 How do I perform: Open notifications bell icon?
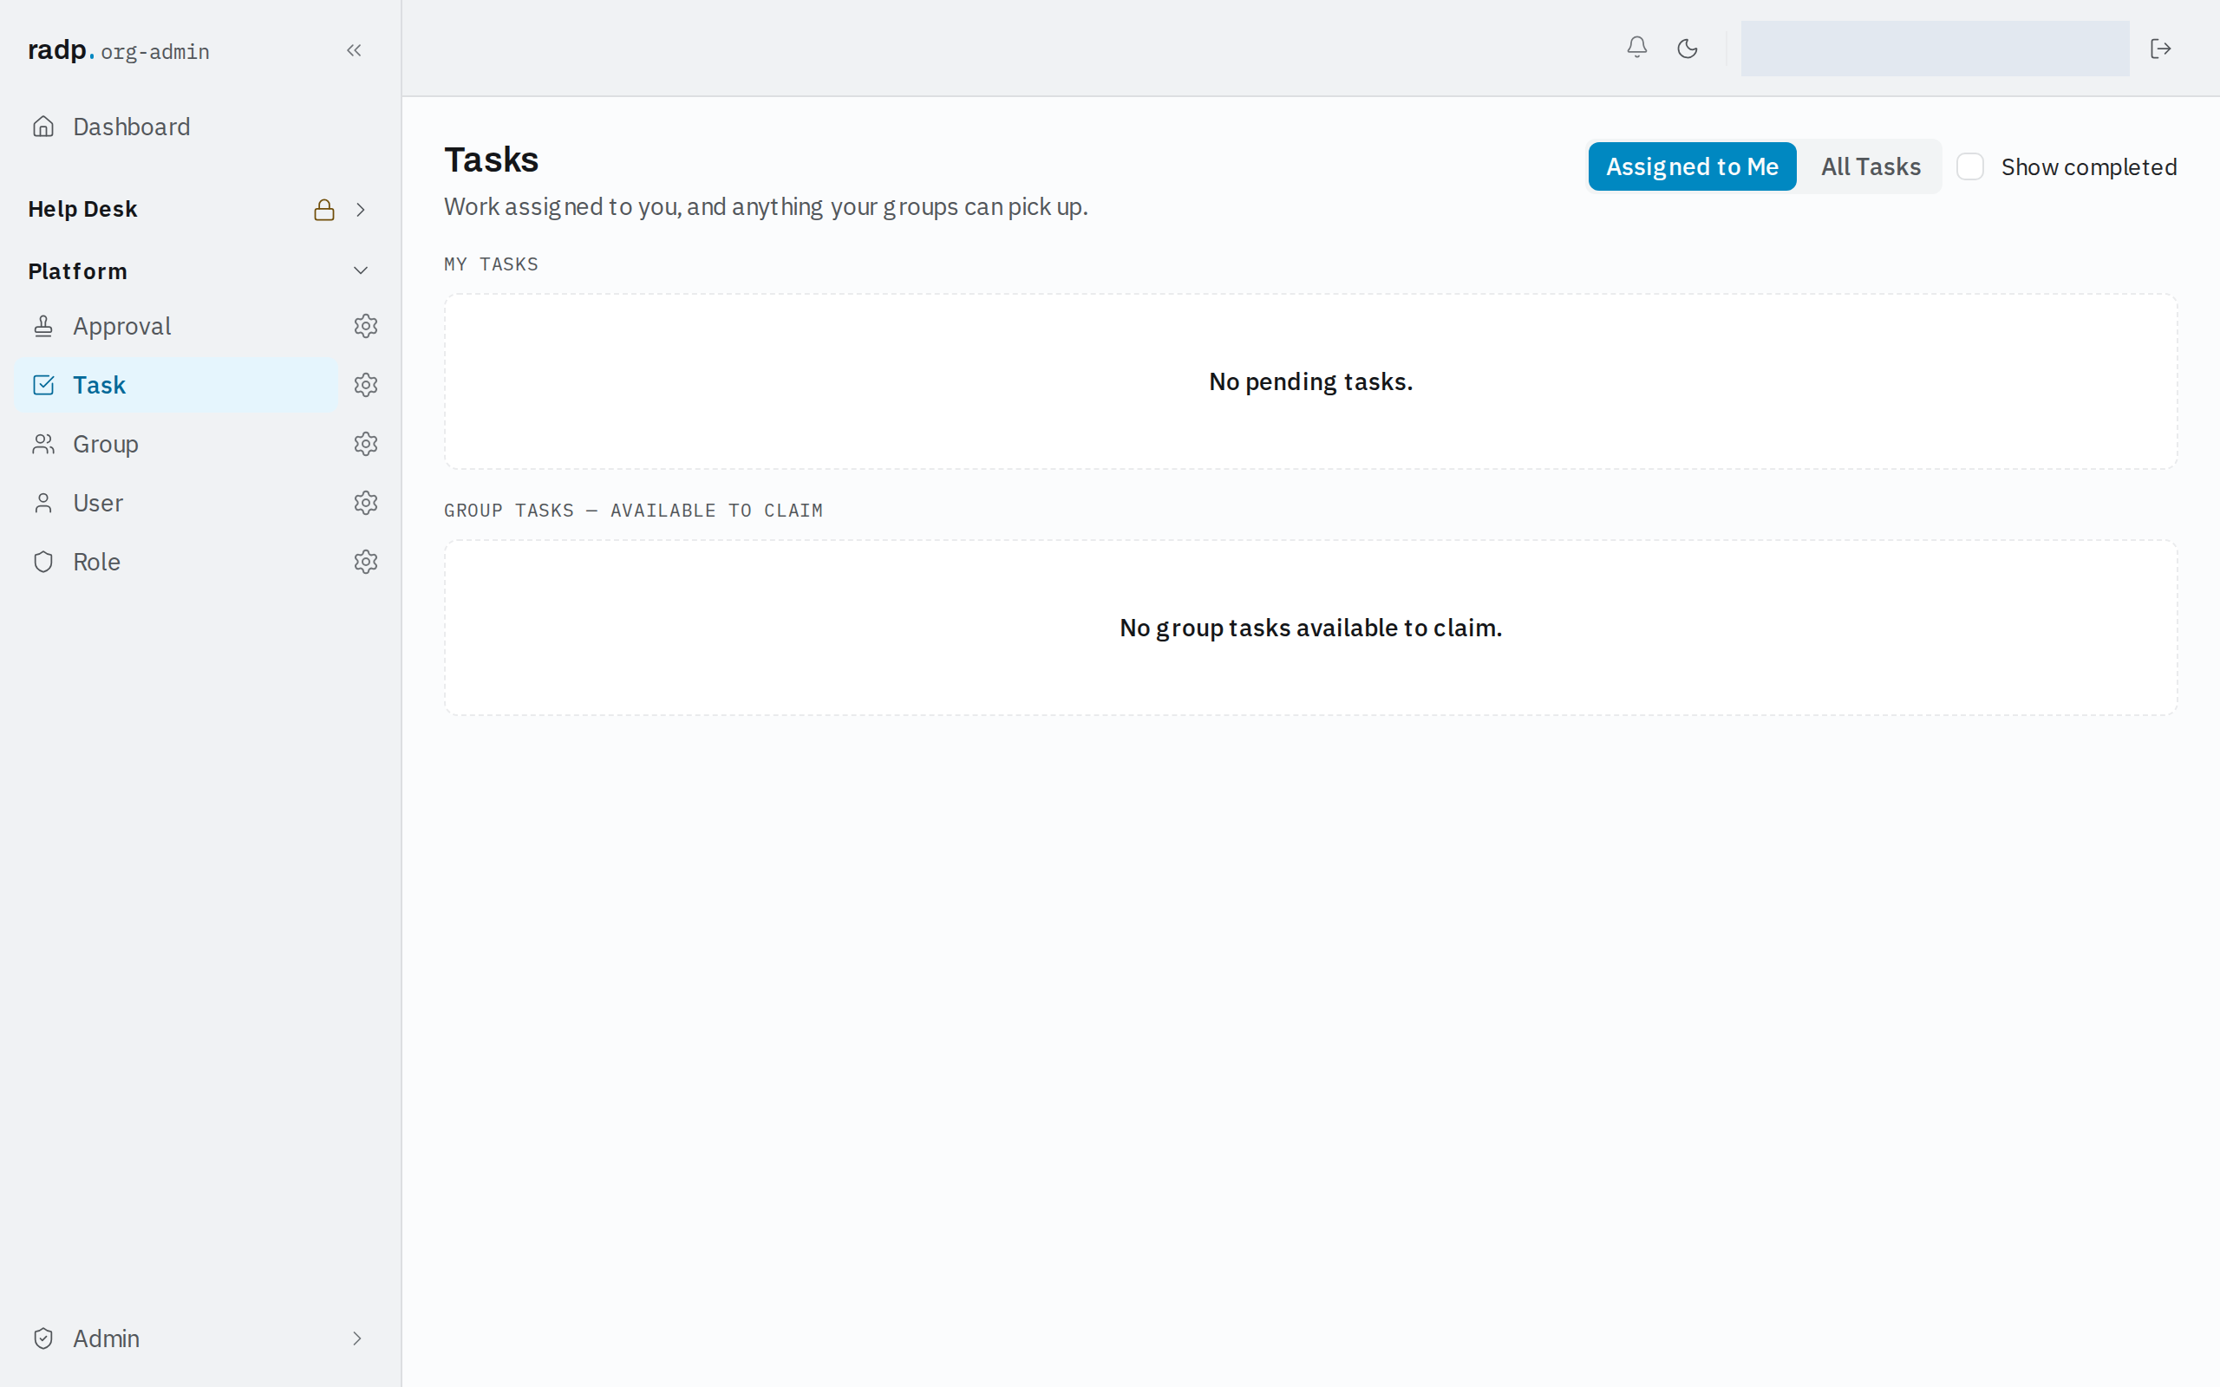coord(1636,48)
